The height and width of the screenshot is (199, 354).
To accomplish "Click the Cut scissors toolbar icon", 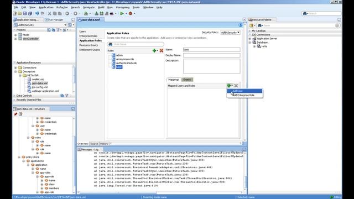I will click(x=49, y=13).
